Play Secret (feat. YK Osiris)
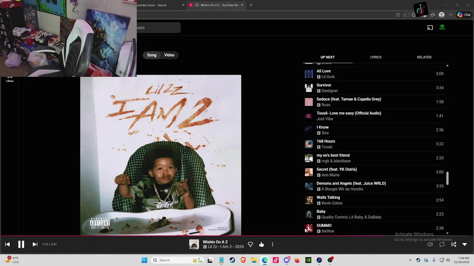 (374, 172)
